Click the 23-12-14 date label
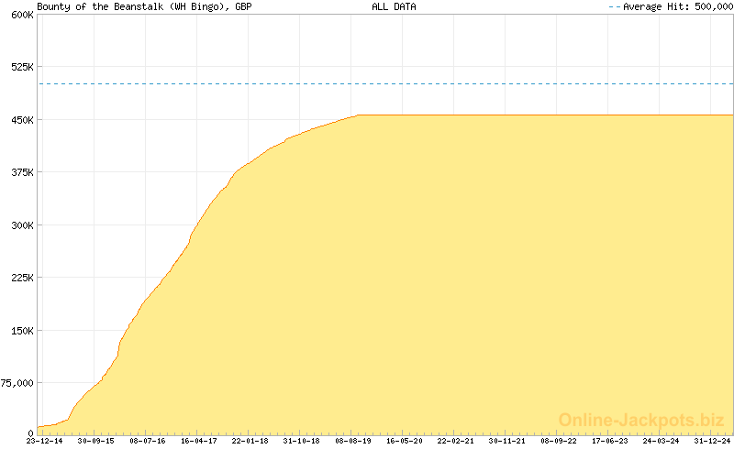 click(44, 441)
